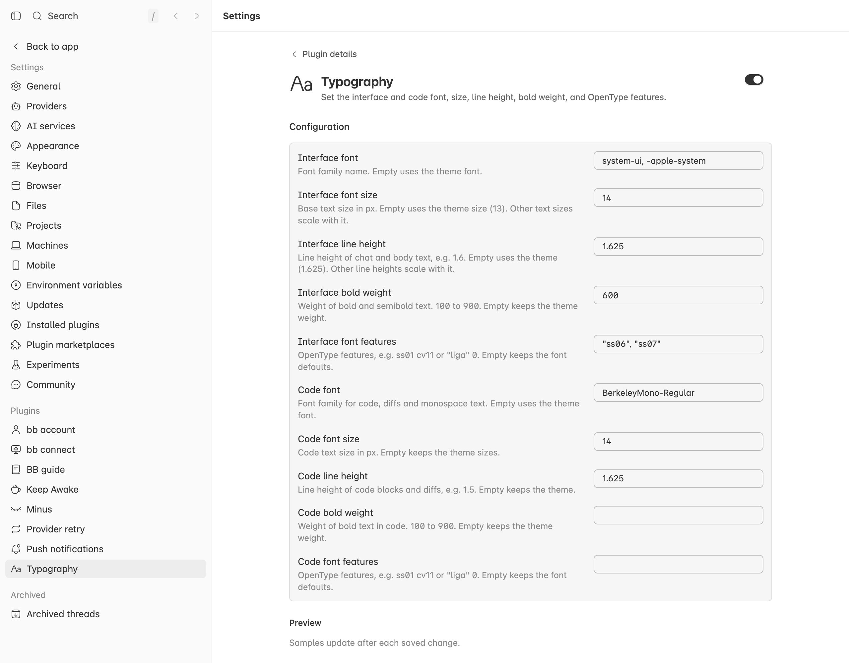849x663 pixels.
Task: Open Plugin marketplaces settings
Action: (106, 345)
